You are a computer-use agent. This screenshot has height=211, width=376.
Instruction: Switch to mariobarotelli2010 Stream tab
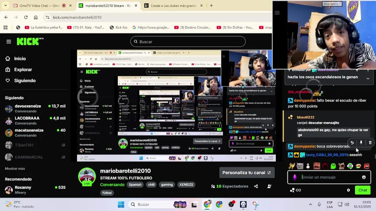coord(108,6)
